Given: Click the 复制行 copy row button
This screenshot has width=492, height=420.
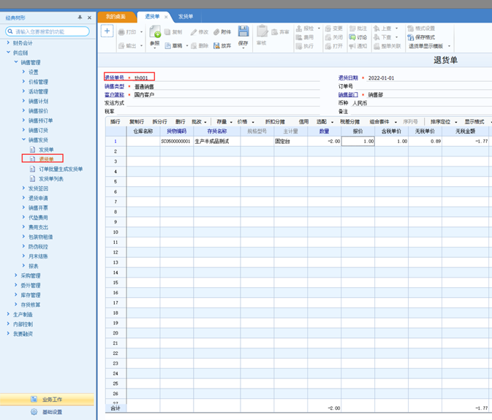Looking at the screenshot, I should pos(137,121).
